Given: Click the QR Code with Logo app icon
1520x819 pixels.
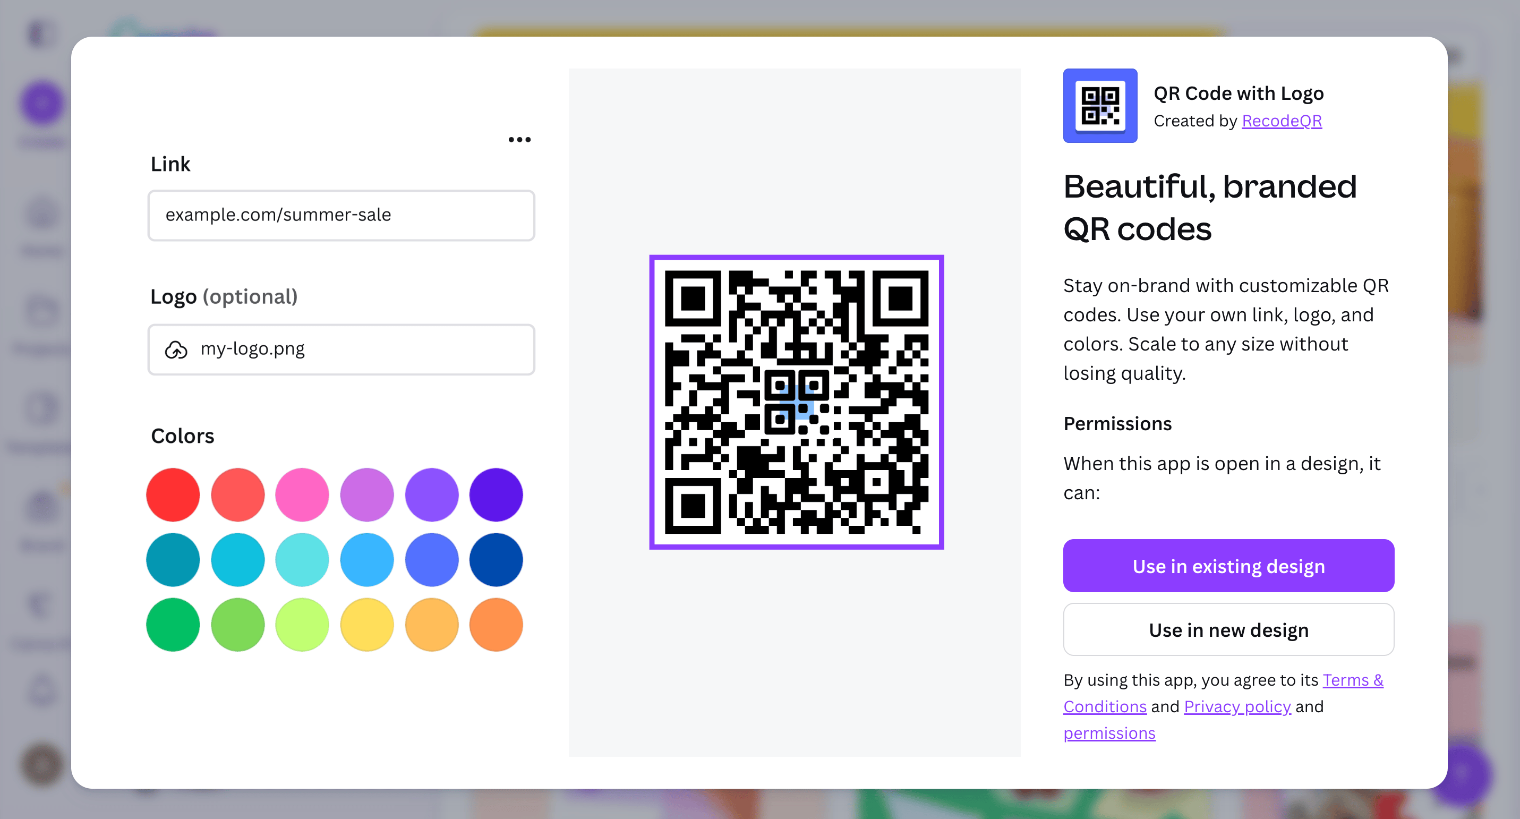Looking at the screenshot, I should coord(1100,106).
